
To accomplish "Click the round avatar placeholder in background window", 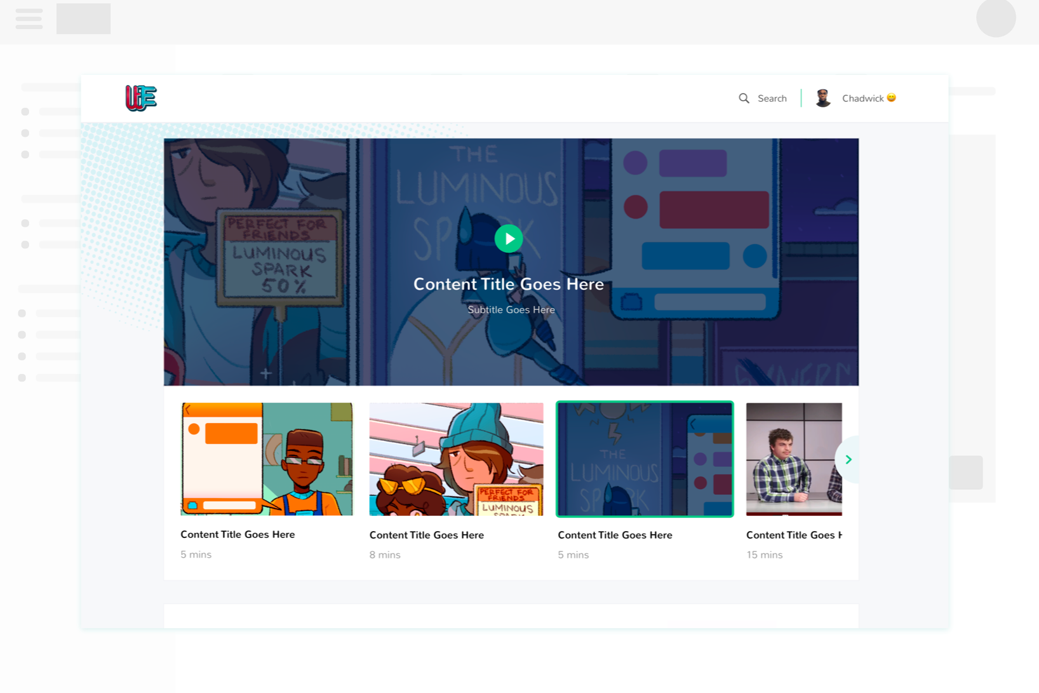I will click(x=996, y=18).
